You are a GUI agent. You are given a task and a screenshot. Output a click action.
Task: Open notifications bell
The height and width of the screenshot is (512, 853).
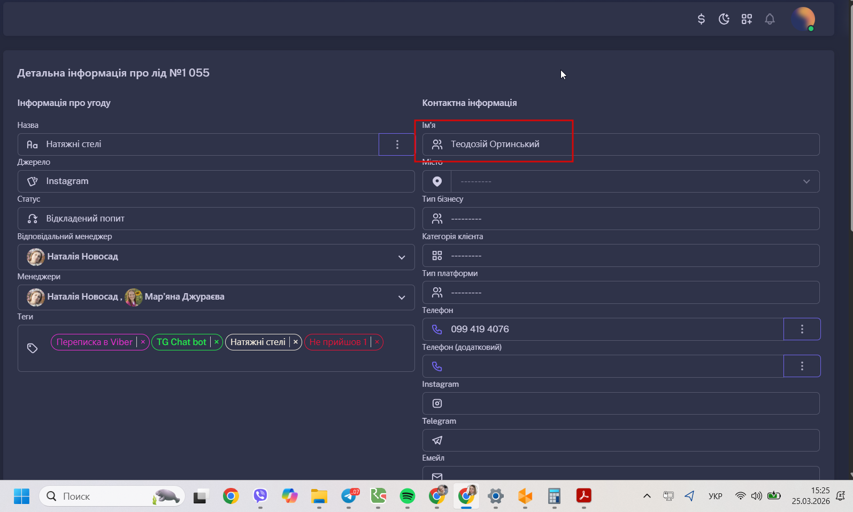point(770,19)
